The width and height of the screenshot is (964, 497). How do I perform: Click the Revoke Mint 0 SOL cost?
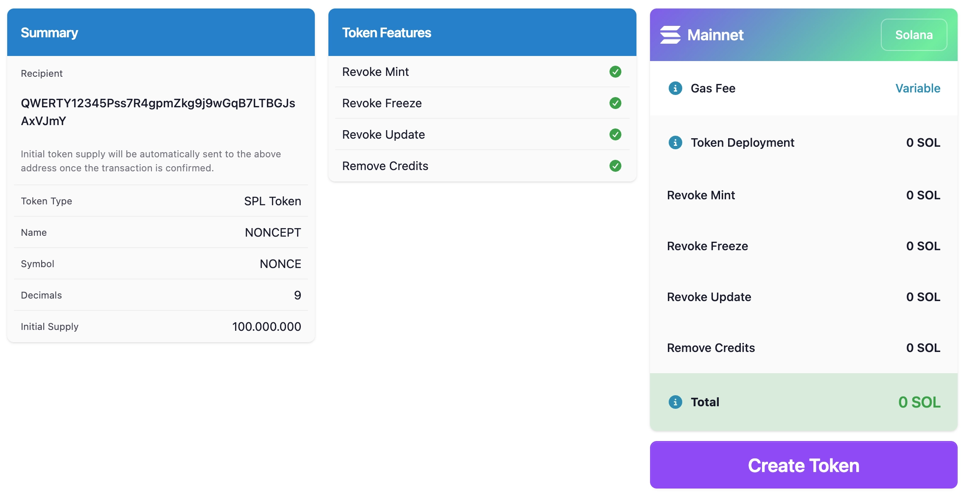(x=923, y=195)
